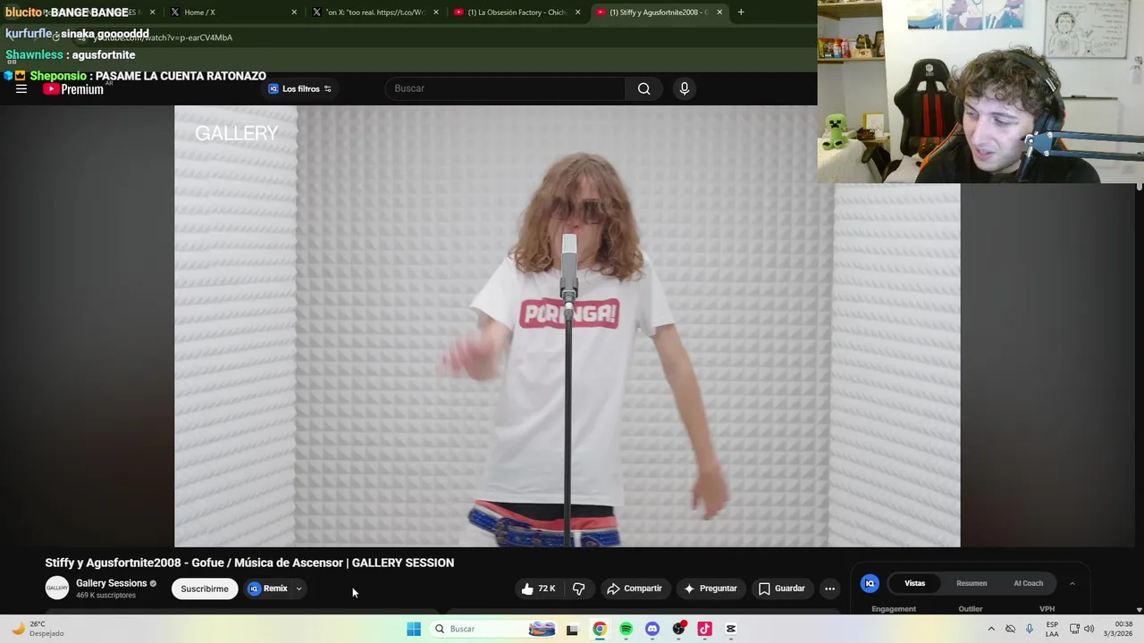The image size is (1144, 643).
Task: Share the video via Compartir
Action: [634, 589]
